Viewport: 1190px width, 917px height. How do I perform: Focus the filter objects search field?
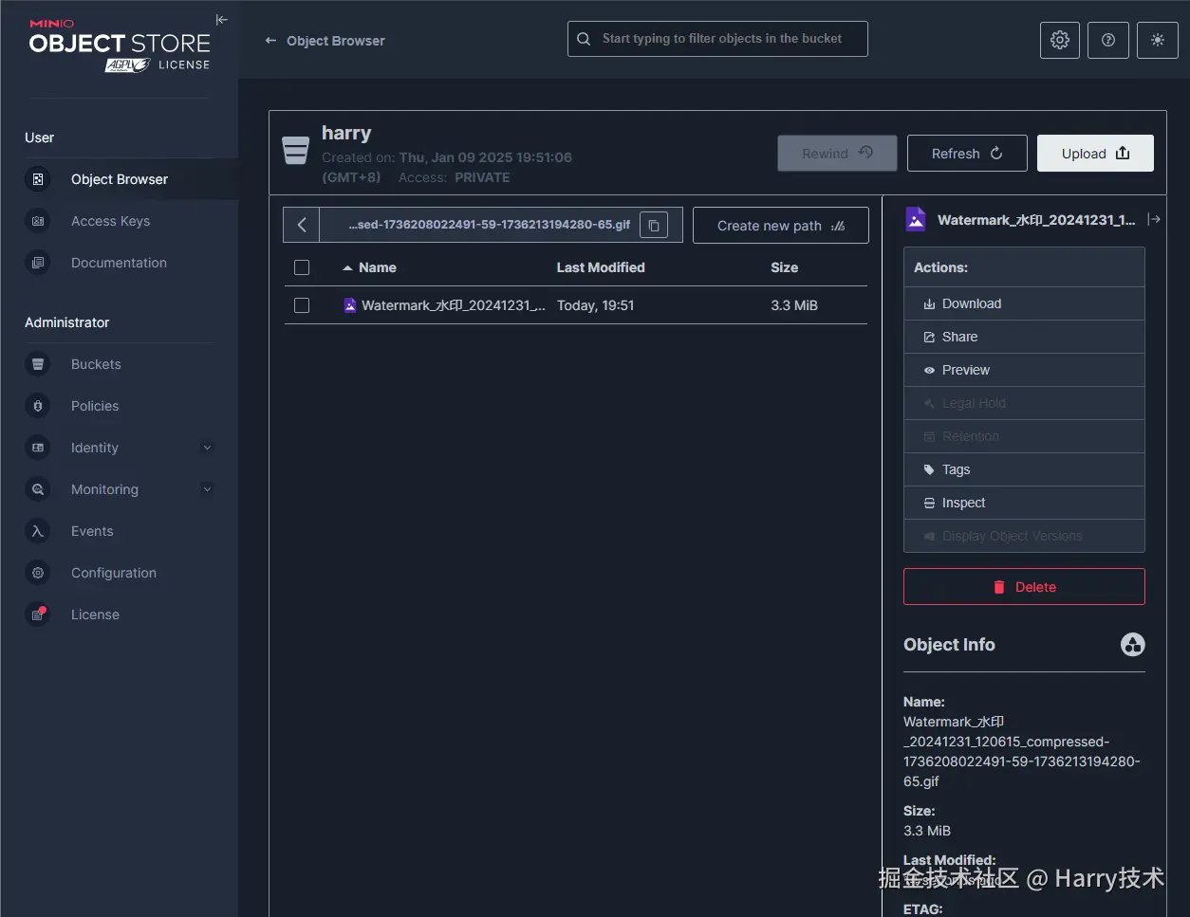[717, 39]
